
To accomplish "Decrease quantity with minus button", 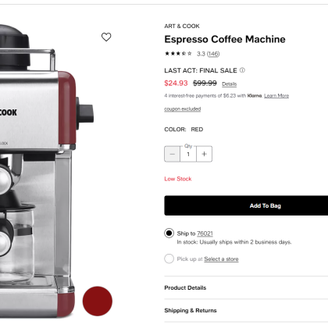I will 172,154.
